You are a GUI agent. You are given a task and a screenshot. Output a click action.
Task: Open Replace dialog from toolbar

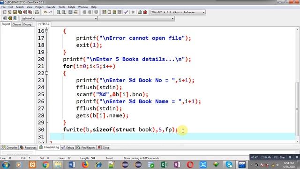64,12
